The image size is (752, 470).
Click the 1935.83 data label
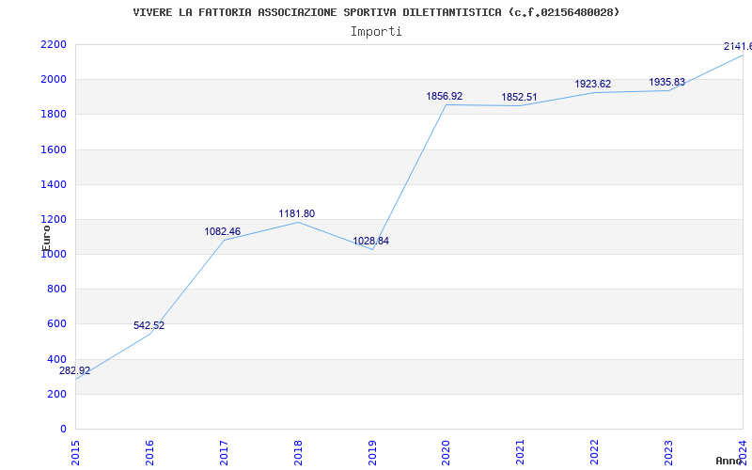pyautogui.click(x=667, y=83)
